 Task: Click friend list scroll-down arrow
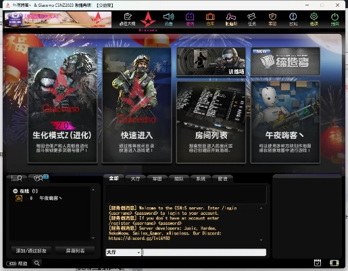coord(93,238)
